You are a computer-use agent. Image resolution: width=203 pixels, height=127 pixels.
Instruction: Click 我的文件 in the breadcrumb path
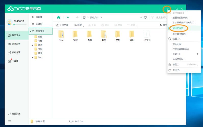tap(94, 18)
